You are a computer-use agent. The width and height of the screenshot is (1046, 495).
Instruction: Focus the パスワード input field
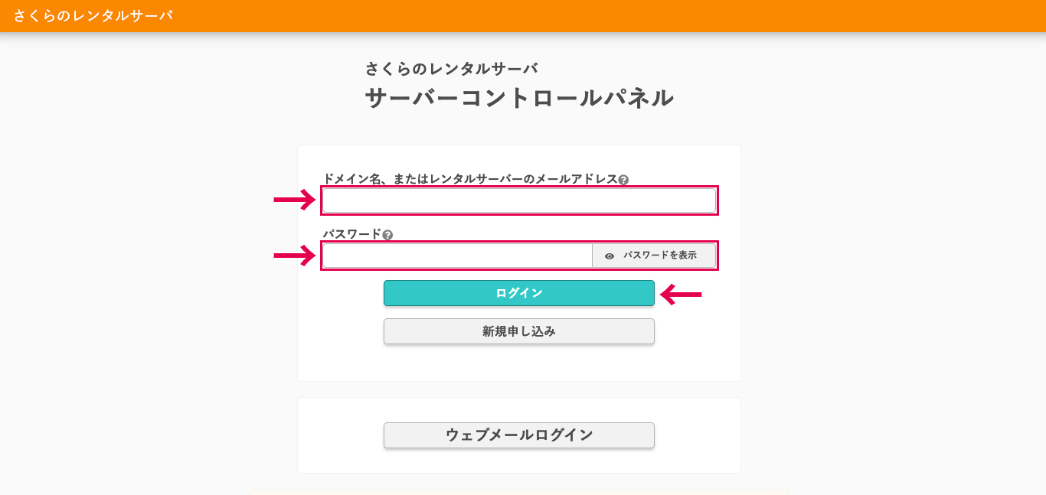(x=457, y=256)
